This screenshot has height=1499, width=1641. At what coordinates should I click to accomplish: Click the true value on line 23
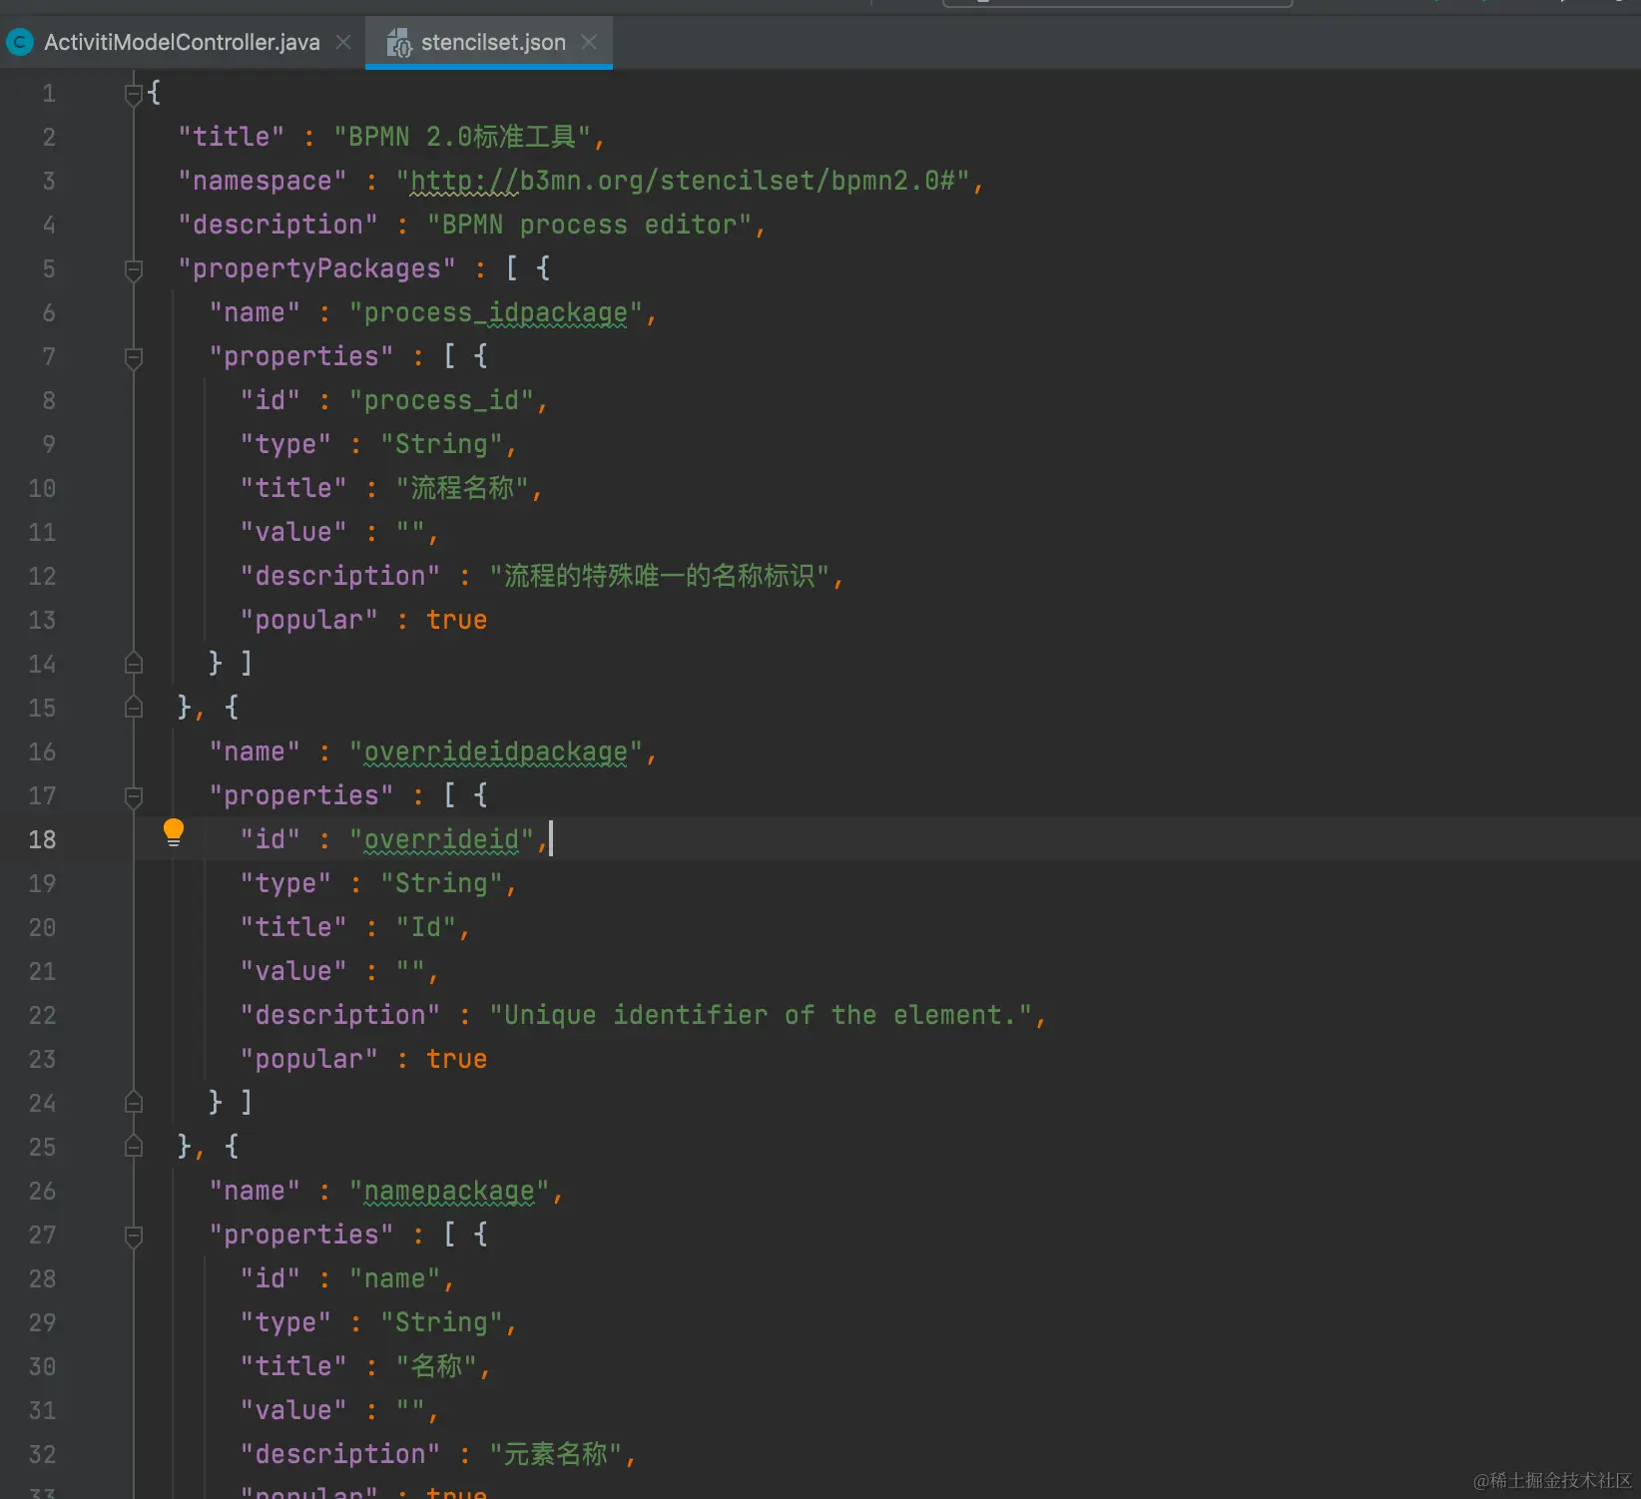pyautogui.click(x=457, y=1059)
